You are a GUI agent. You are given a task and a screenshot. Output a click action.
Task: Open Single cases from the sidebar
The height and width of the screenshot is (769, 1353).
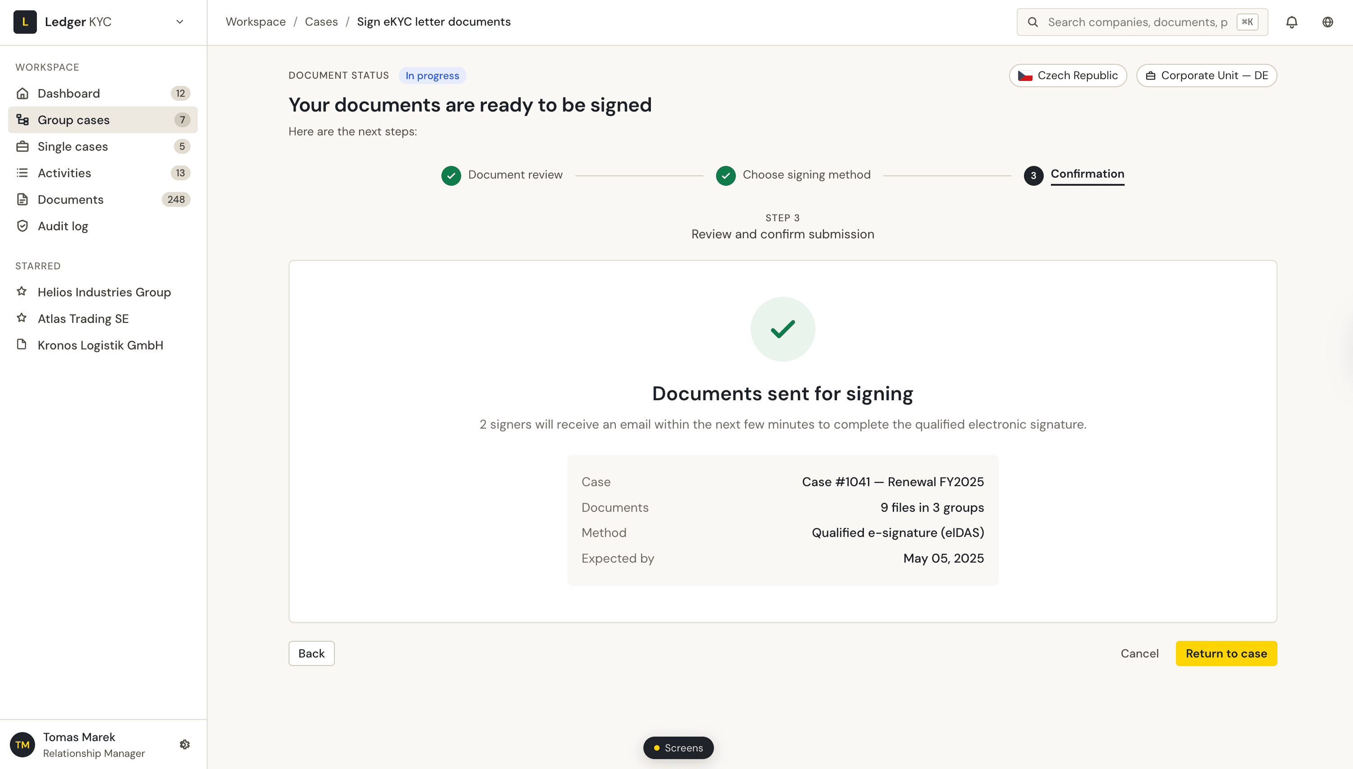(72, 146)
